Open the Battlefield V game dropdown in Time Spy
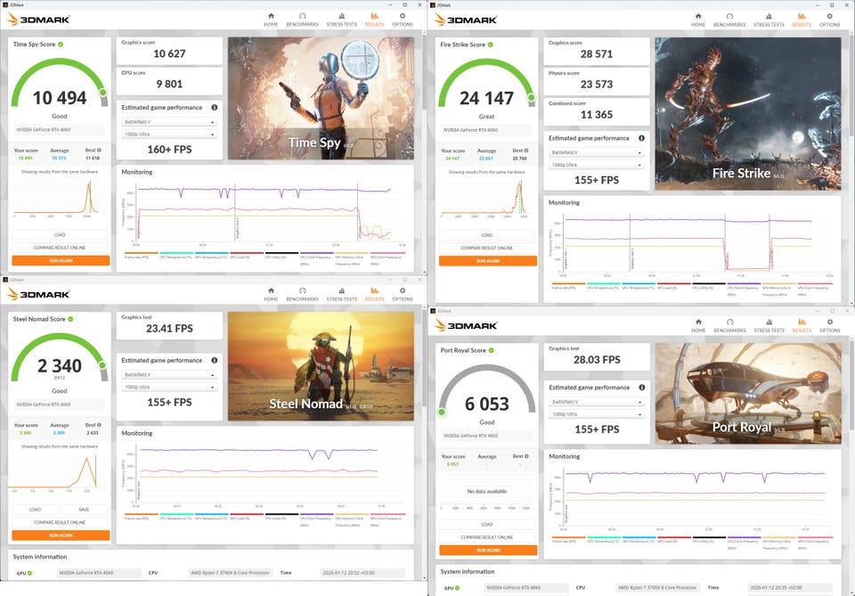Image resolution: width=855 pixels, height=596 pixels. [169, 122]
